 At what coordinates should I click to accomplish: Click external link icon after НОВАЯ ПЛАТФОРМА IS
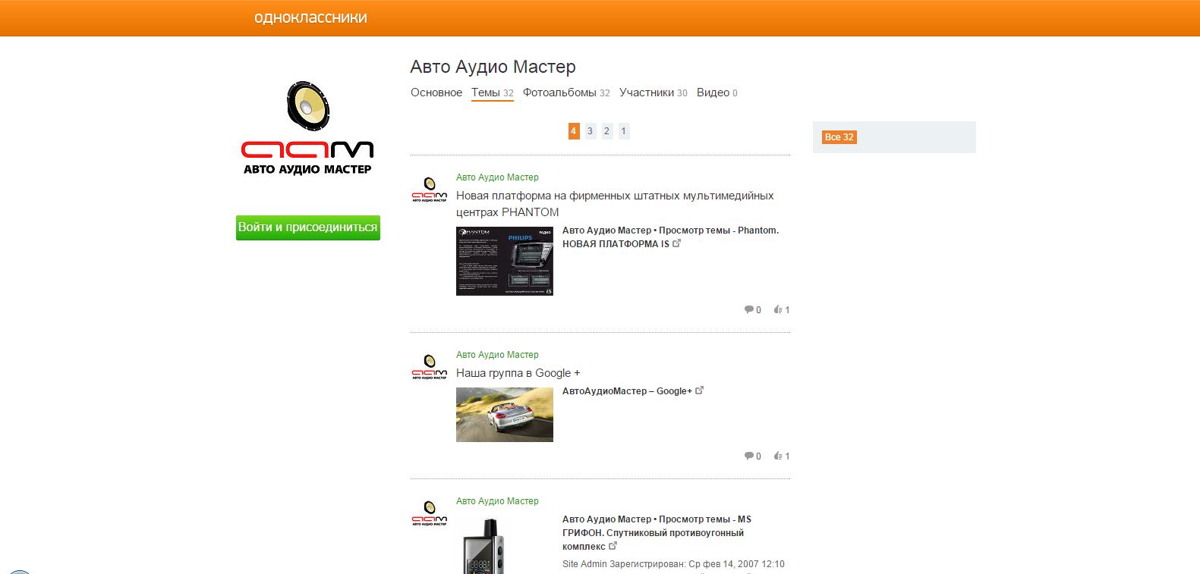[677, 243]
